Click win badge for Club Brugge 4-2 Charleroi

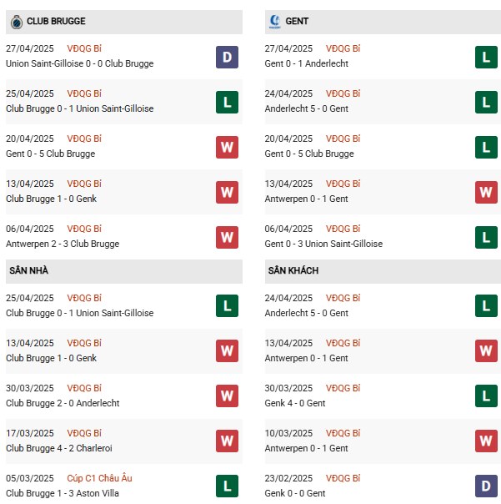(x=227, y=441)
